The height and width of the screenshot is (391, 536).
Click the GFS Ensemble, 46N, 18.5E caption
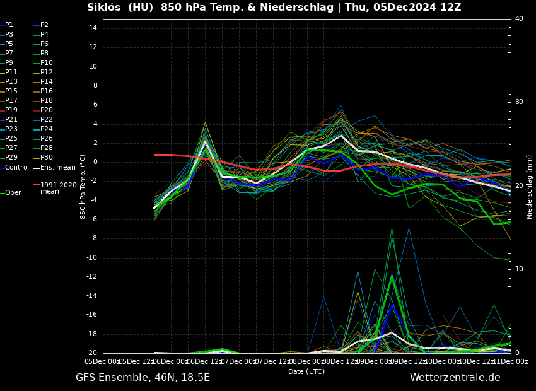click(x=143, y=378)
